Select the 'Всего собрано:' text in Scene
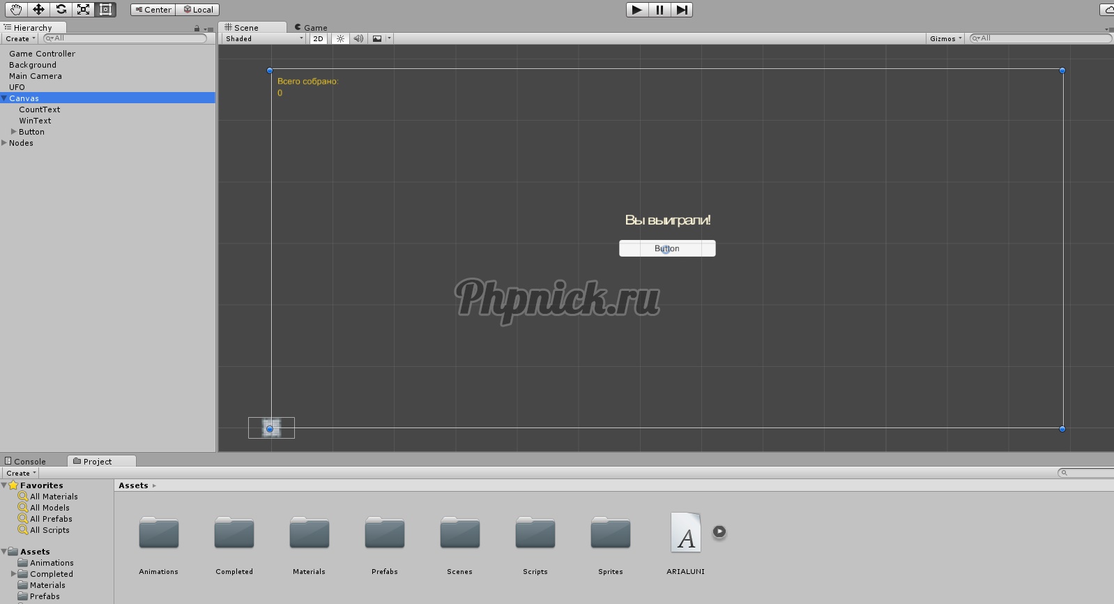Viewport: 1114px width, 604px height. click(307, 81)
